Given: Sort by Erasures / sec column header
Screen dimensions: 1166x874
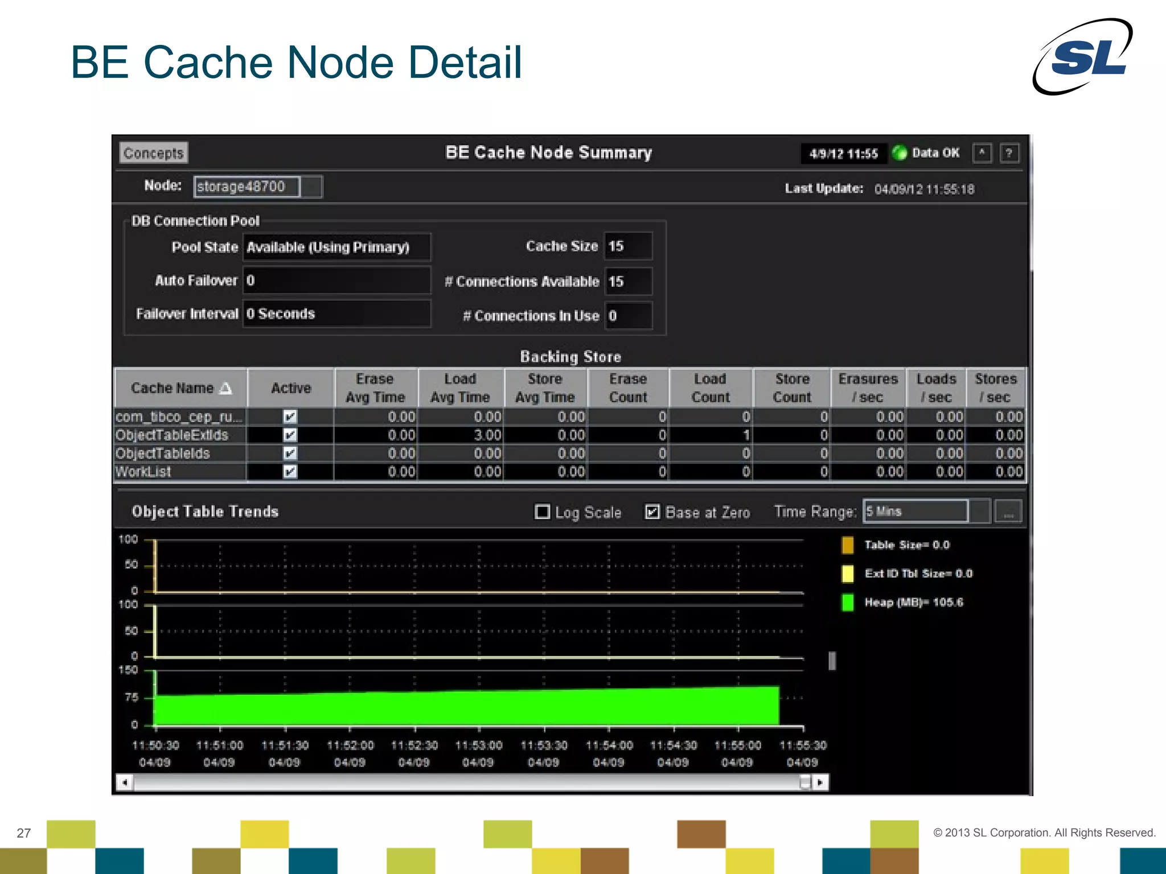Looking at the screenshot, I should coord(868,388).
